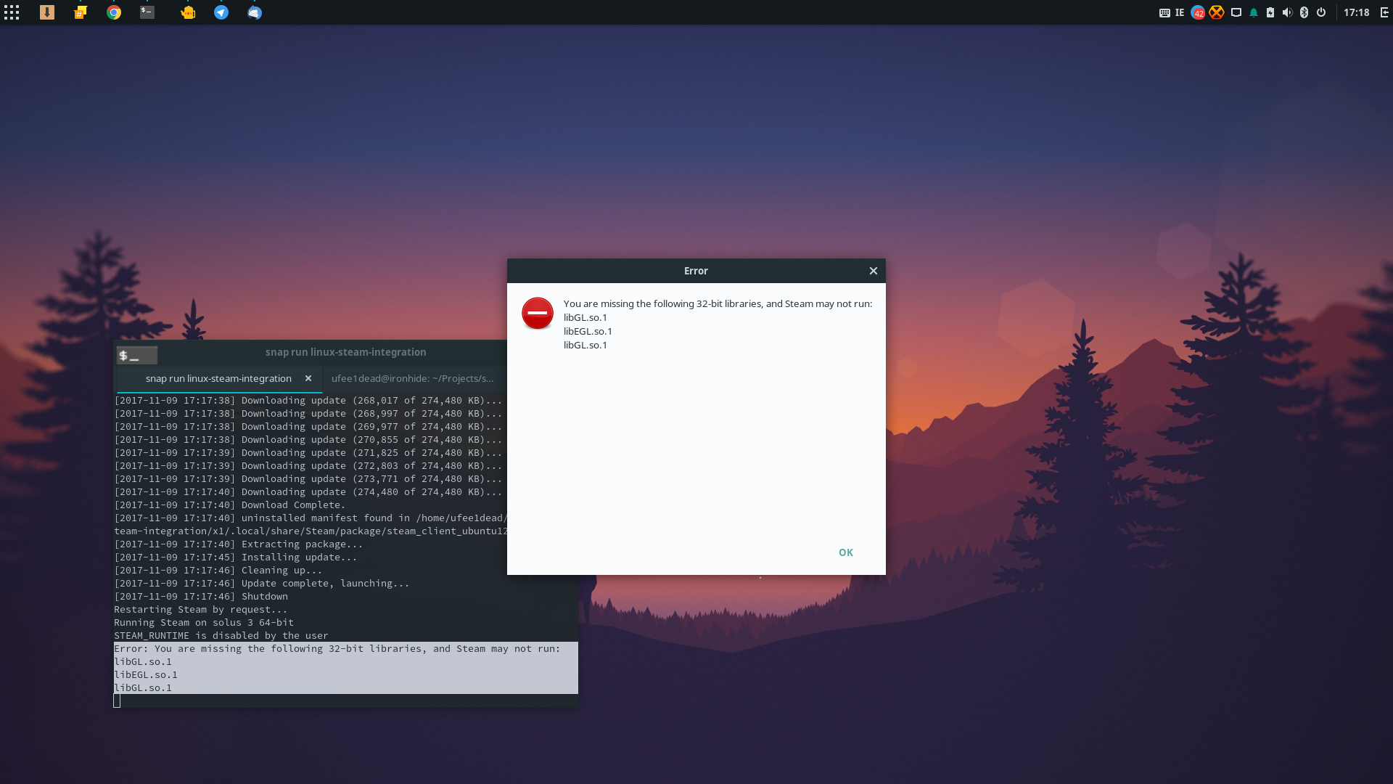
Task: Click the 'Download Complete.' terminal line
Action: point(229,505)
